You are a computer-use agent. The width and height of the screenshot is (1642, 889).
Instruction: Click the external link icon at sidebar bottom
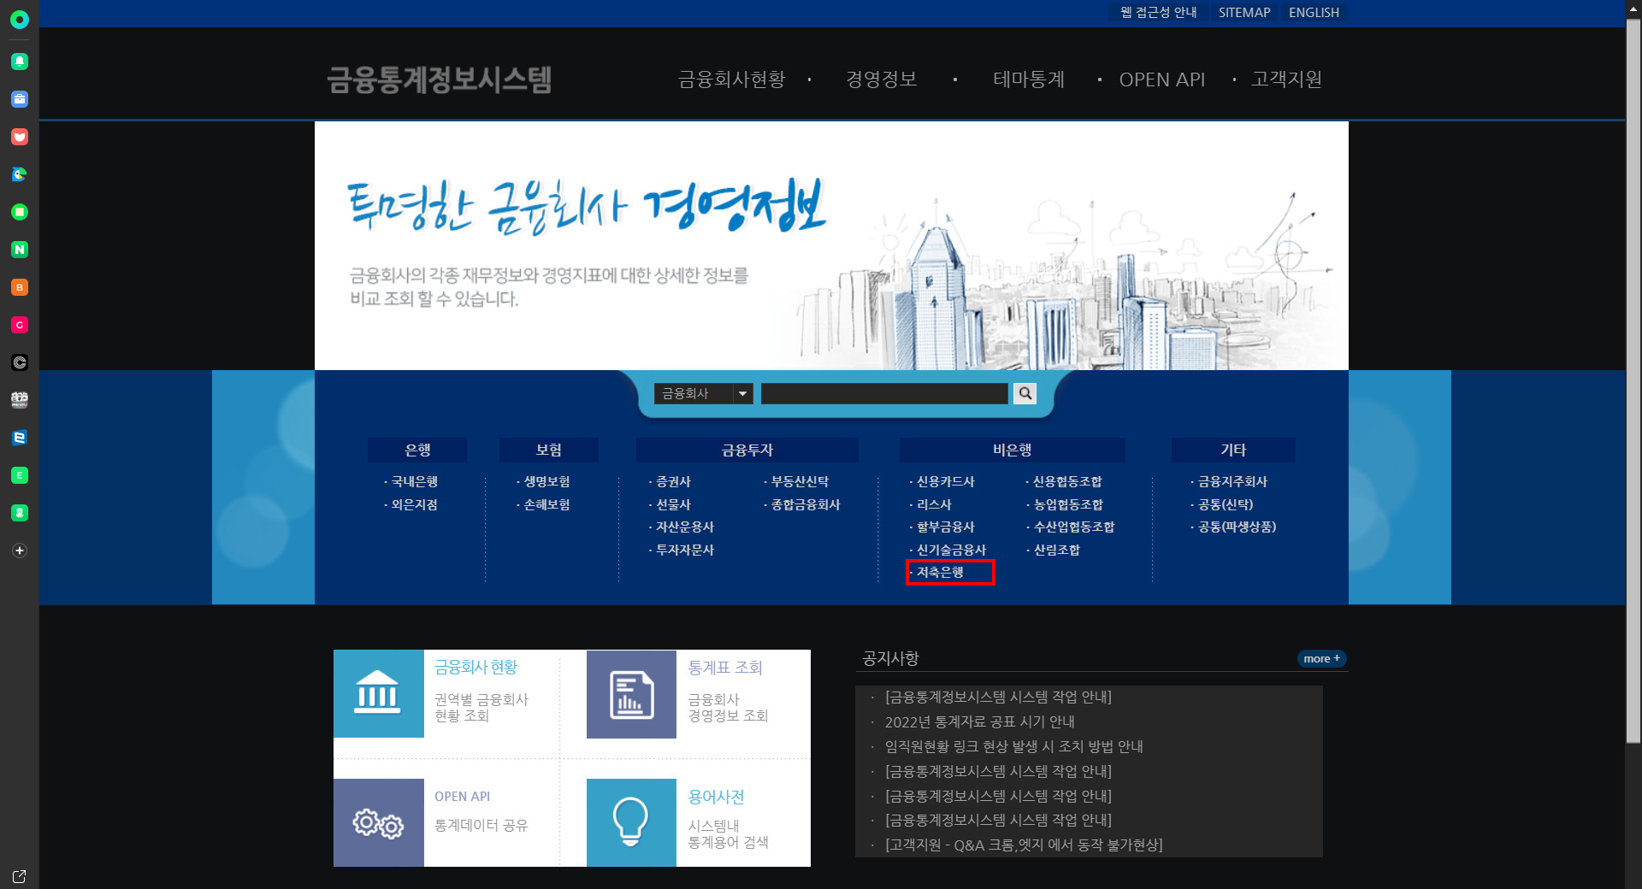click(x=20, y=876)
